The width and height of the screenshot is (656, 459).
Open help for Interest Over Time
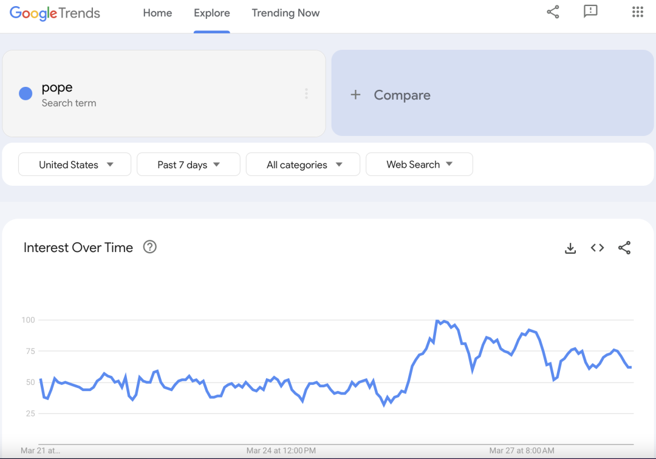[x=149, y=247]
